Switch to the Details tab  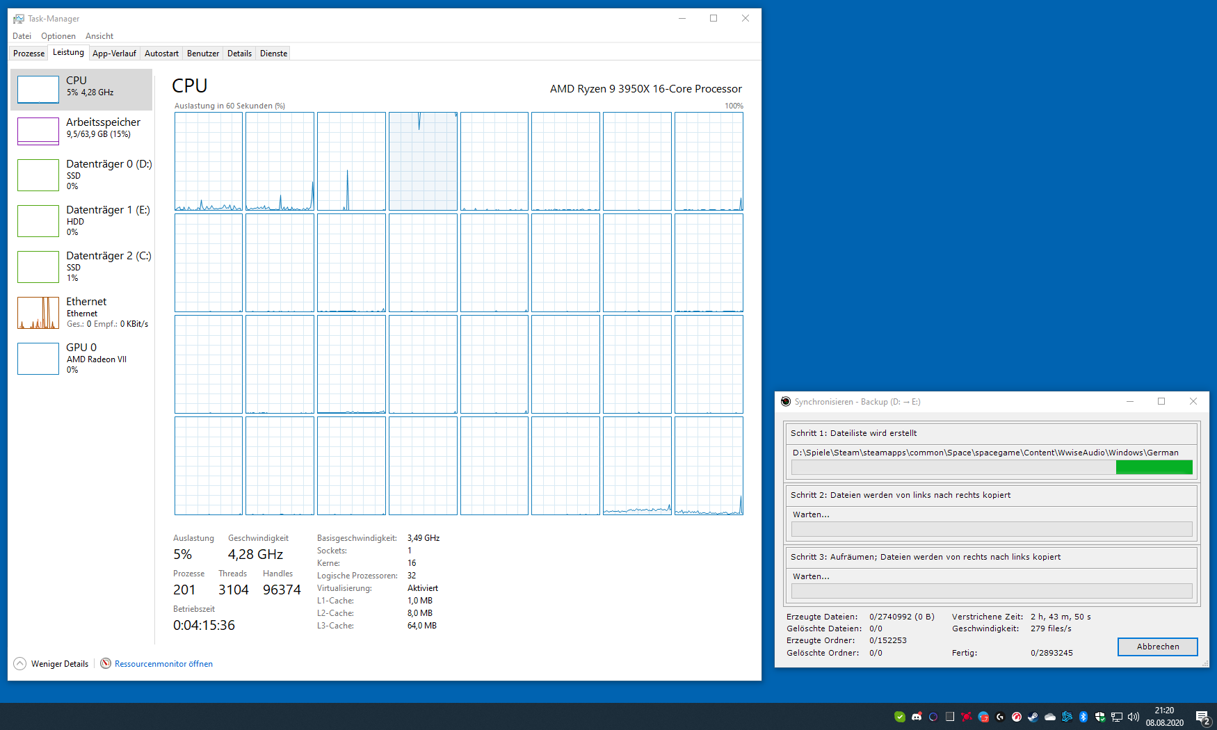239,54
